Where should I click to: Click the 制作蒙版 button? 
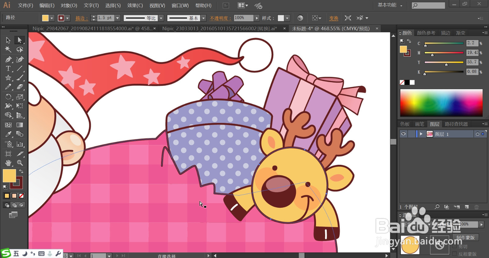tap(466, 238)
